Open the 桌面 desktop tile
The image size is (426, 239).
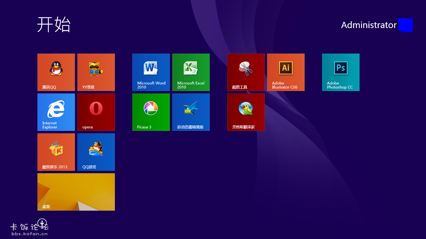click(76, 192)
